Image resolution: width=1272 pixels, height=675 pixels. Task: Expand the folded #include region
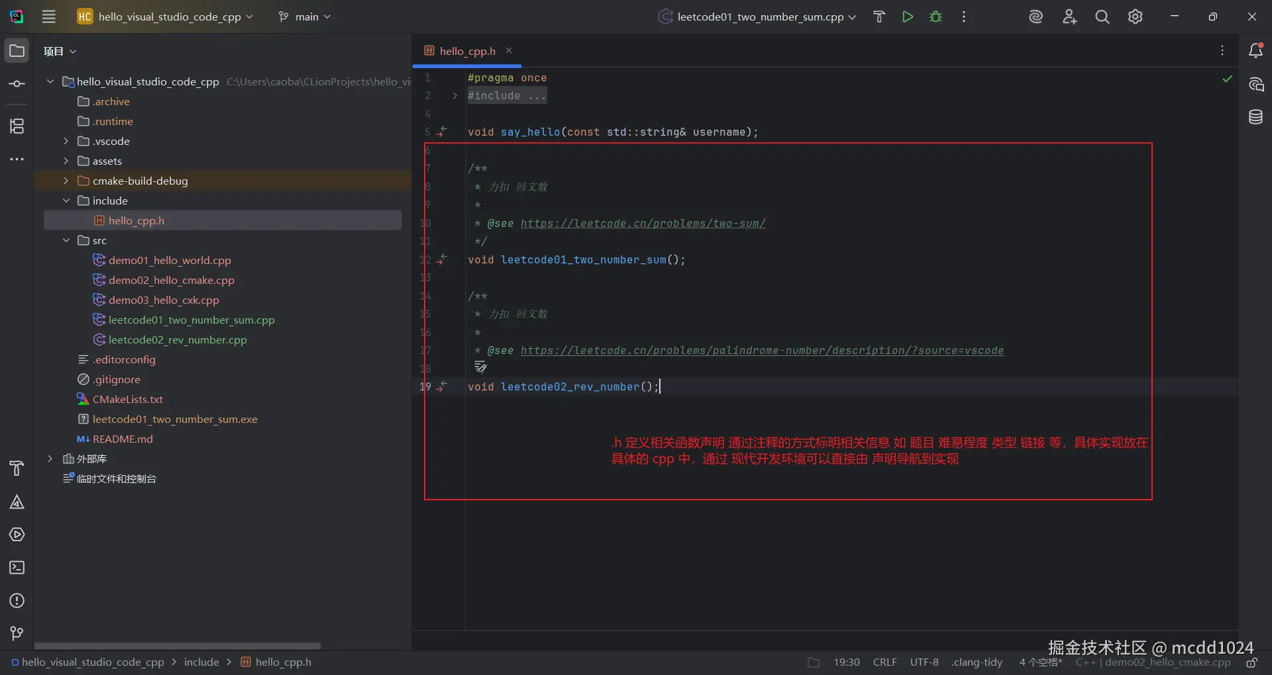coord(454,96)
